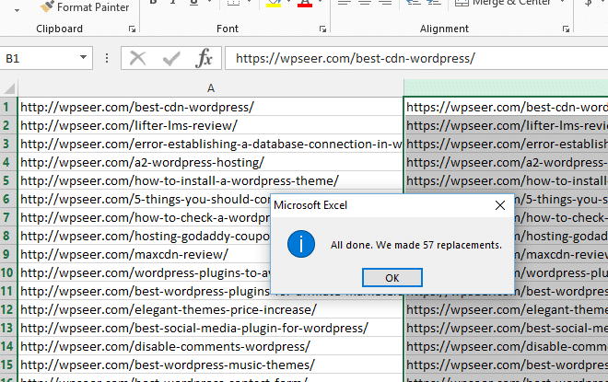Activate the Format Painter tool
This screenshot has height=382, width=608.
pyautogui.click(x=85, y=7)
